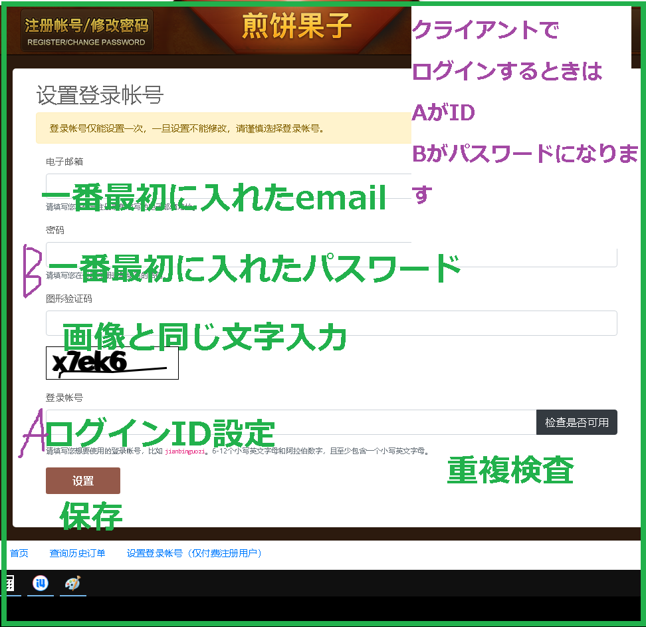Open the Paint app taskbar icon
The height and width of the screenshot is (627, 646).
click(73, 583)
